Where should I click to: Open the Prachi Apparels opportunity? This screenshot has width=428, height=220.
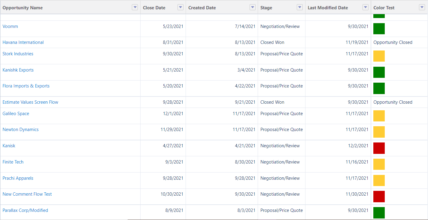[x=18, y=178]
